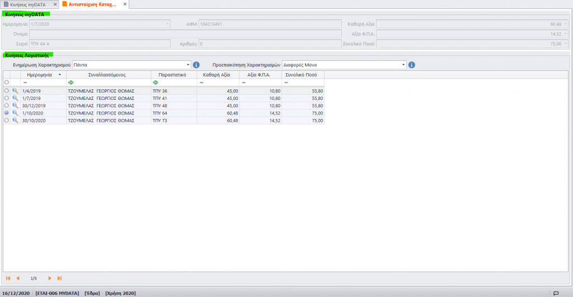Show info for Προεπισκόπηση Χαρακτηρισμών
The image size is (573, 297).
point(411,65)
